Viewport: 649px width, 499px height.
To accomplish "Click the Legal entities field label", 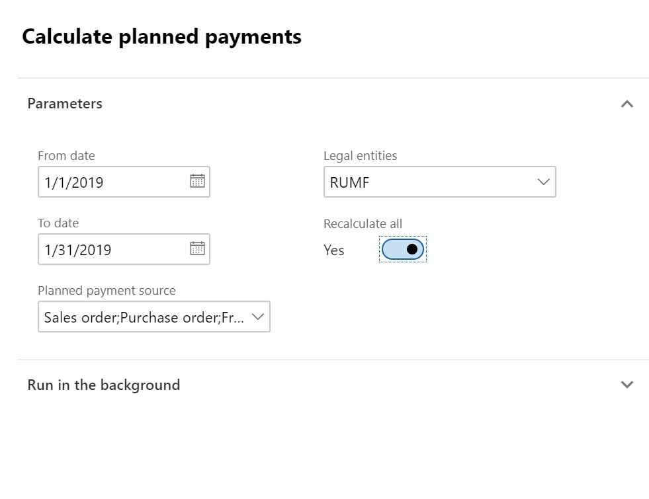I will coord(360,156).
